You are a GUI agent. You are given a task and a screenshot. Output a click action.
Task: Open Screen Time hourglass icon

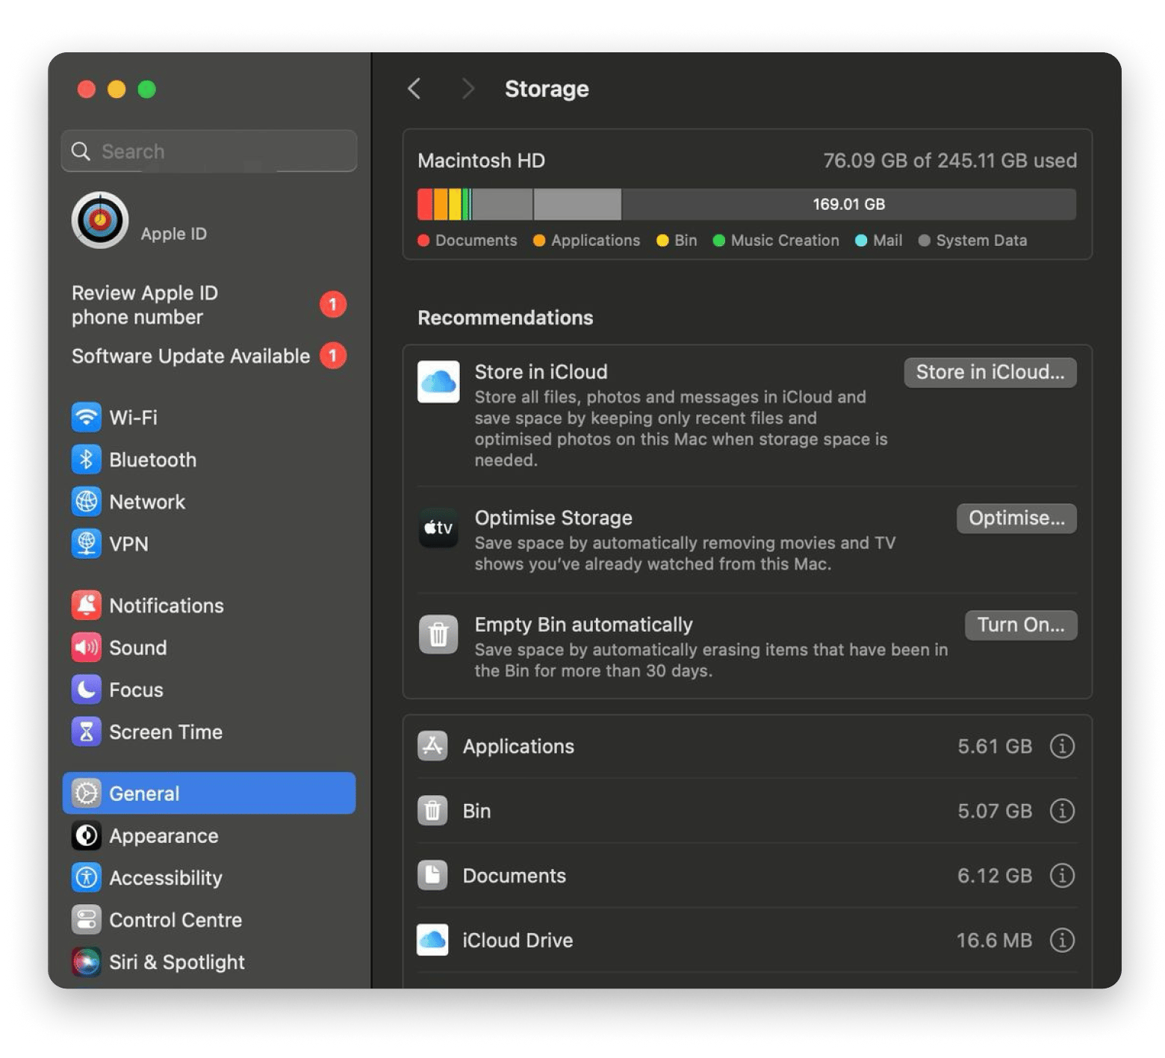click(x=86, y=731)
